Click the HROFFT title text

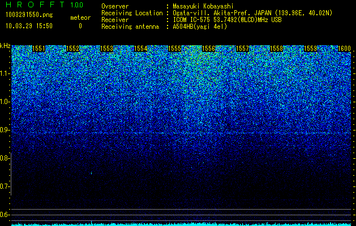tap(35, 5)
